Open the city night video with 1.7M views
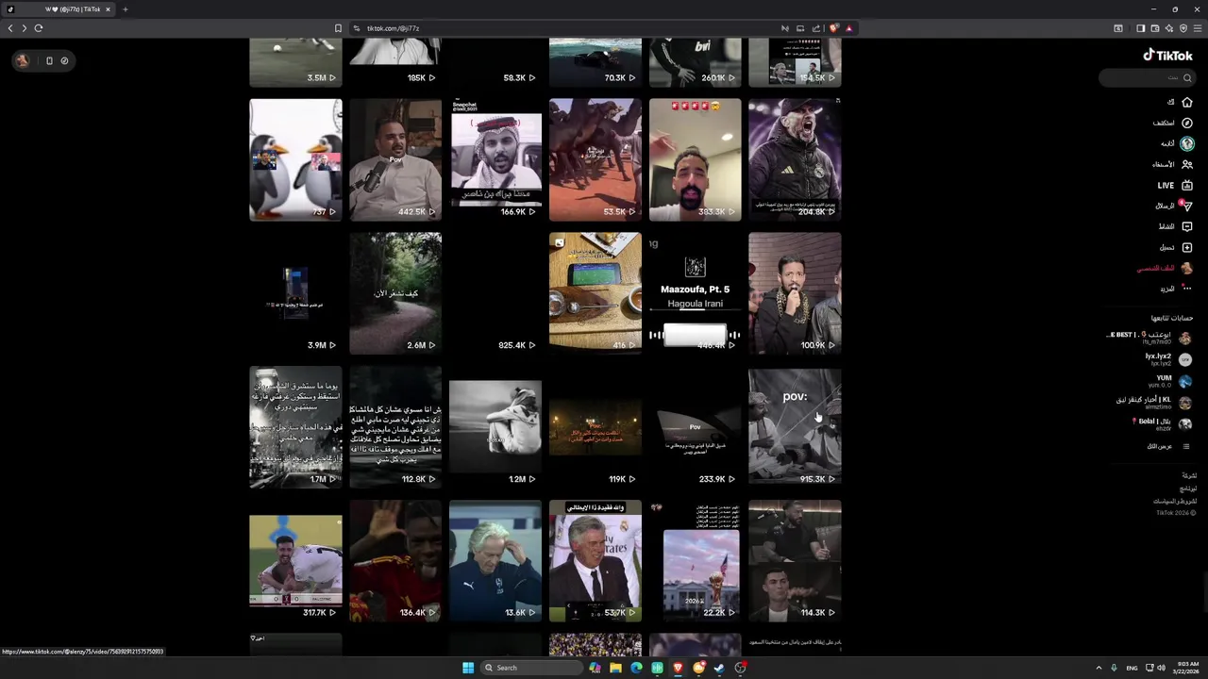Screen dimensions: 1208x679 pos(295,427)
